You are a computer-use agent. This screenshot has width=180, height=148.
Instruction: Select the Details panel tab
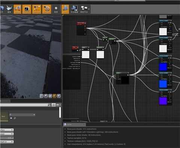tap(5, 101)
